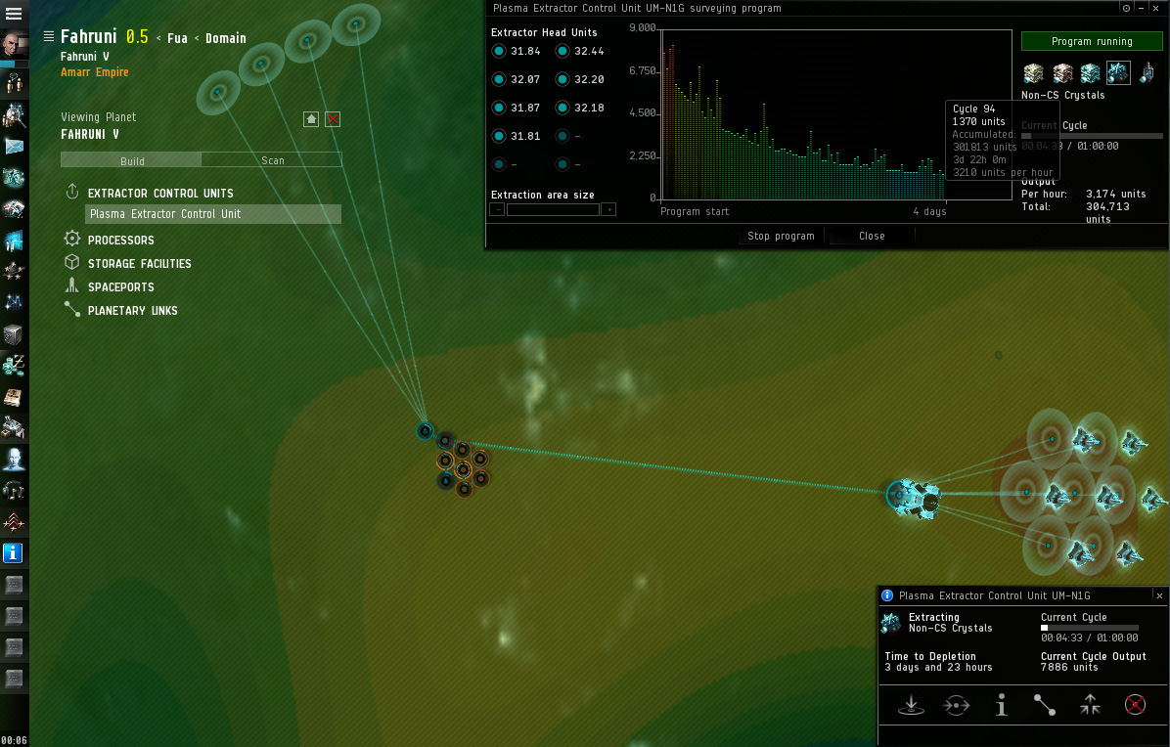This screenshot has height=747, width=1170.
Task: Toggle extractor head 32.44
Action: tap(562, 51)
